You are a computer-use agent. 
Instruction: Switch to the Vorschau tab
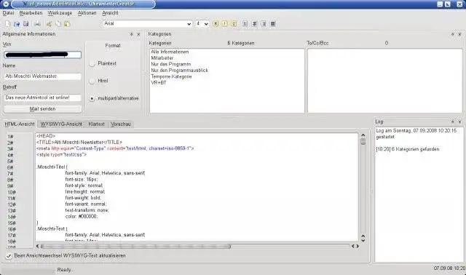(x=121, y=124)
